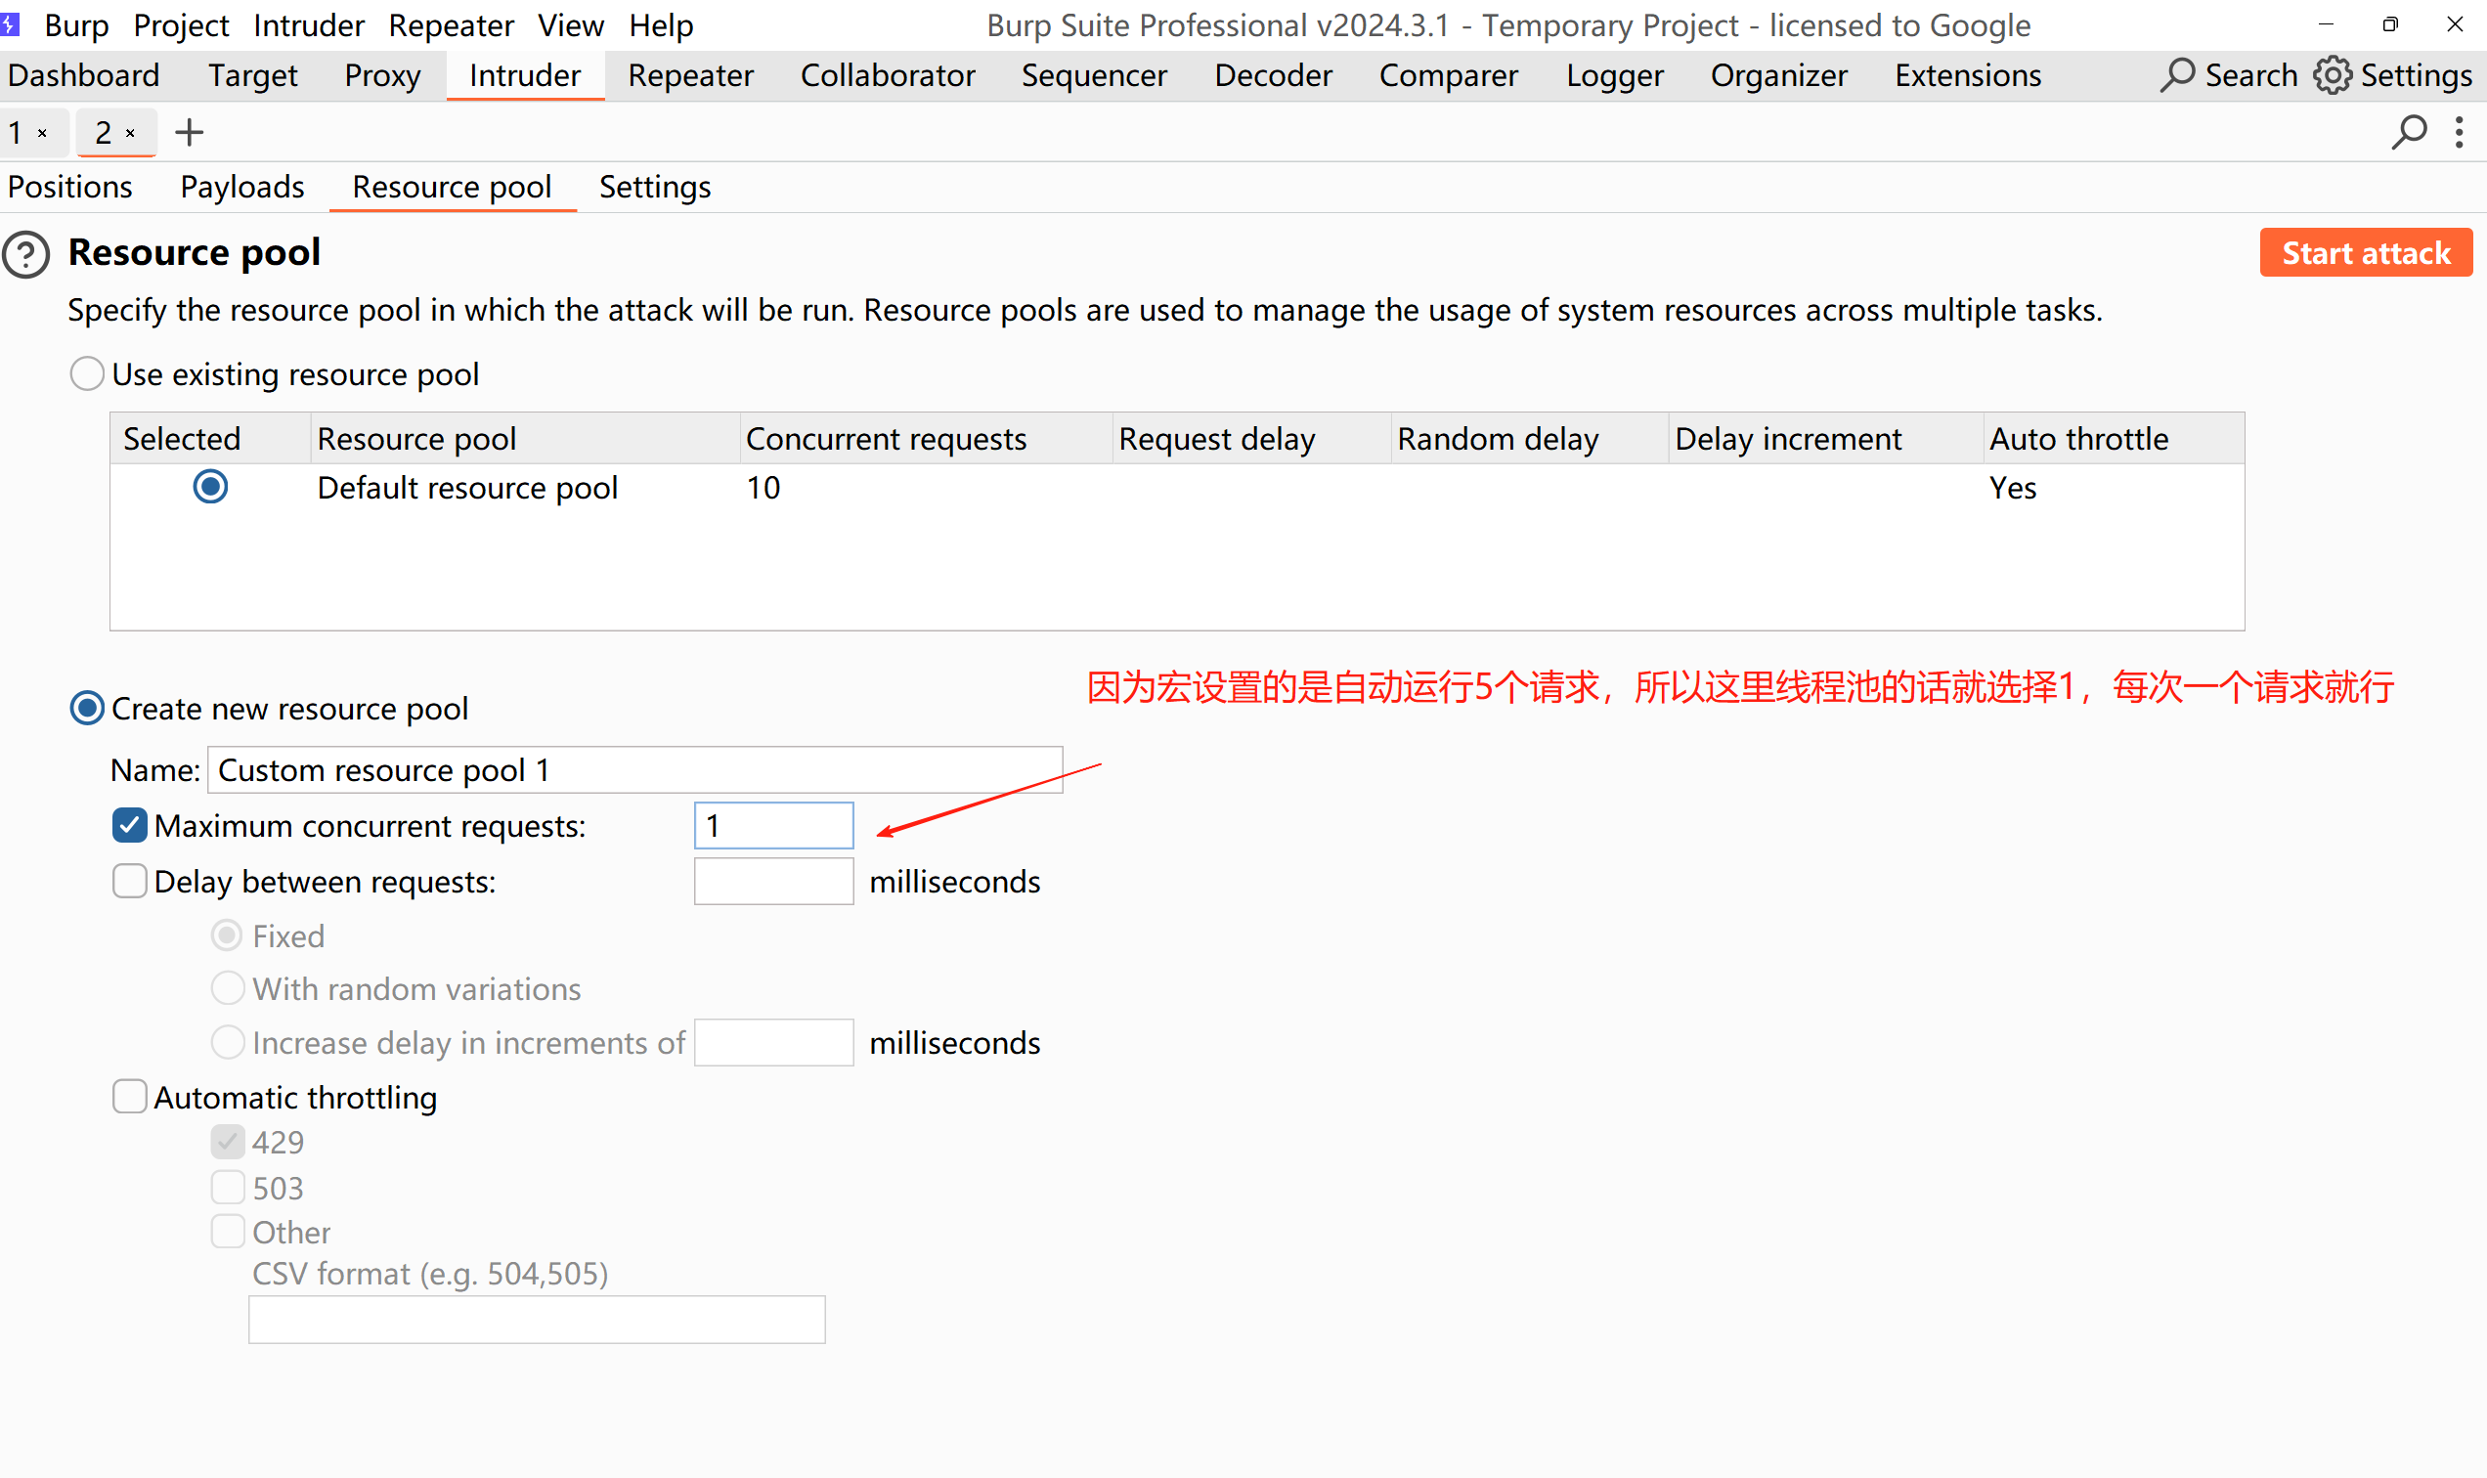Switch to the Repeater tool tab
2487x1478 pixels.
point(690,75)
